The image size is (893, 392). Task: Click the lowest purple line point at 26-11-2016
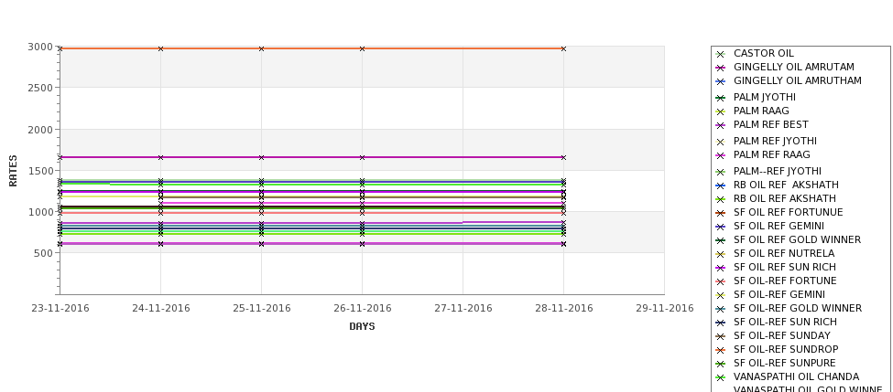click(362, 244)
